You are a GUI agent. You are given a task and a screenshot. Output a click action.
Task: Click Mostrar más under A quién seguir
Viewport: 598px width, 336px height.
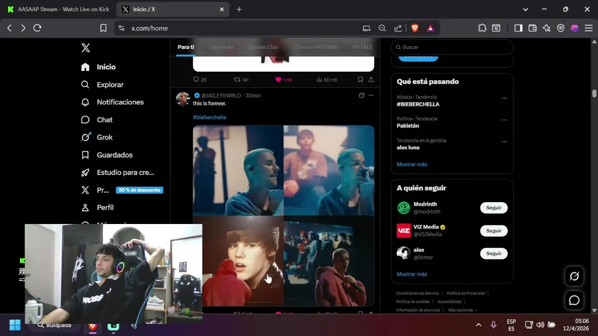pos(412,274)
